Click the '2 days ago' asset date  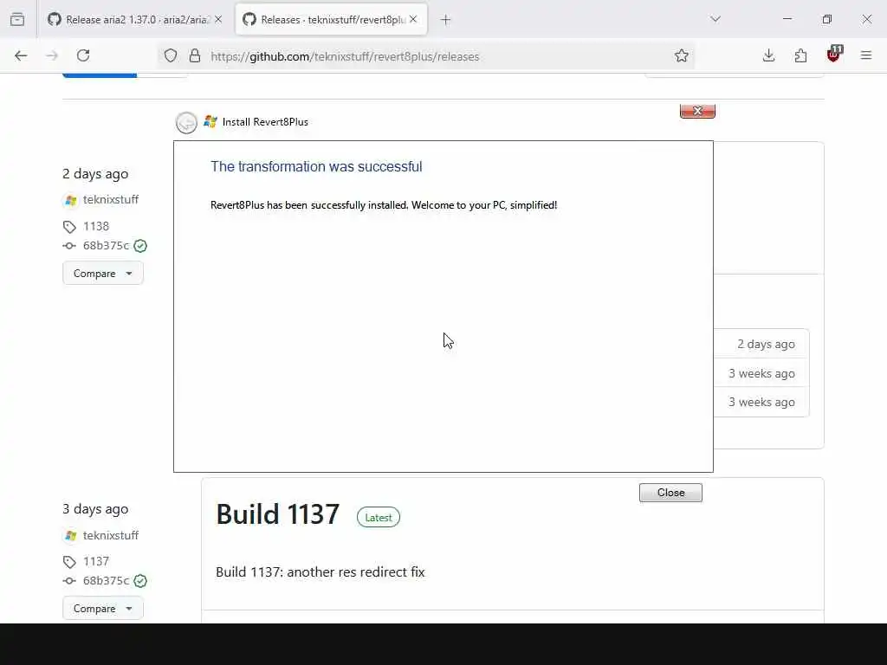(766, 345)
